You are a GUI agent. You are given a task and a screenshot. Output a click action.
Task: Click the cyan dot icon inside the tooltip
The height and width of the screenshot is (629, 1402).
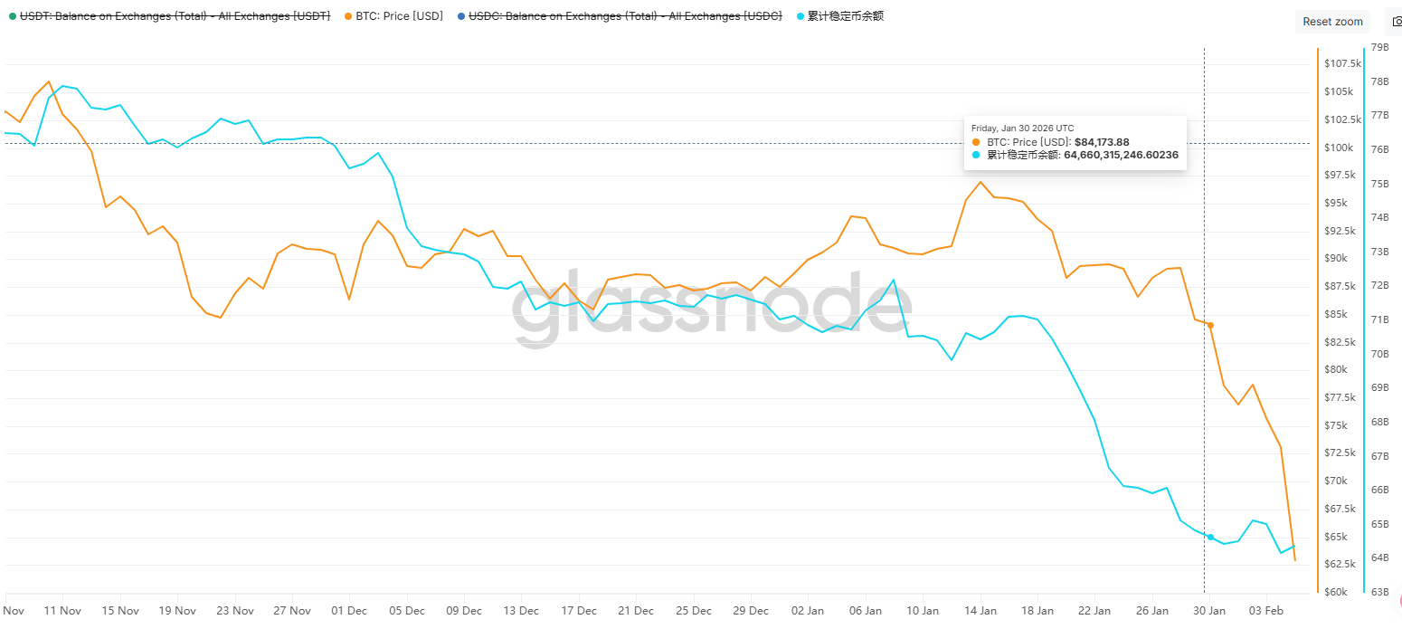[977, 156]
